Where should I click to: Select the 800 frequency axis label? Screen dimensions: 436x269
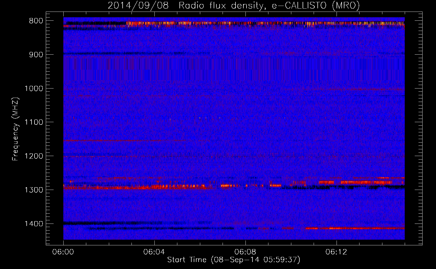click(x=36, y=21)
